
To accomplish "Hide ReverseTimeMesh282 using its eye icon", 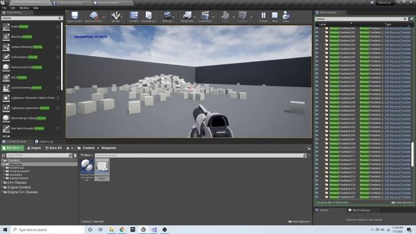I will pyautogui.click(x=317, y=36).
